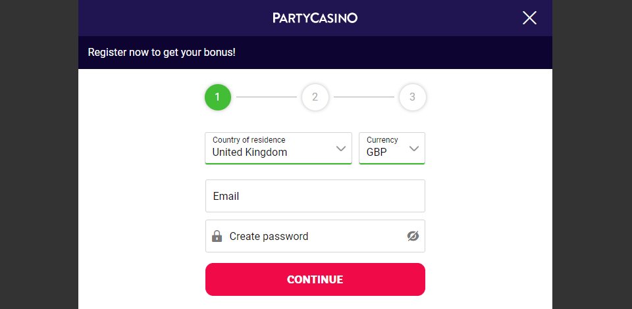Screen dimensions: 632x309
Task: Open the Country of residence dropdown
Action: click(x=278, y=148)
